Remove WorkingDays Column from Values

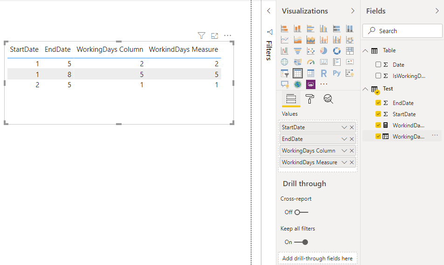click(x=352, y=151)
